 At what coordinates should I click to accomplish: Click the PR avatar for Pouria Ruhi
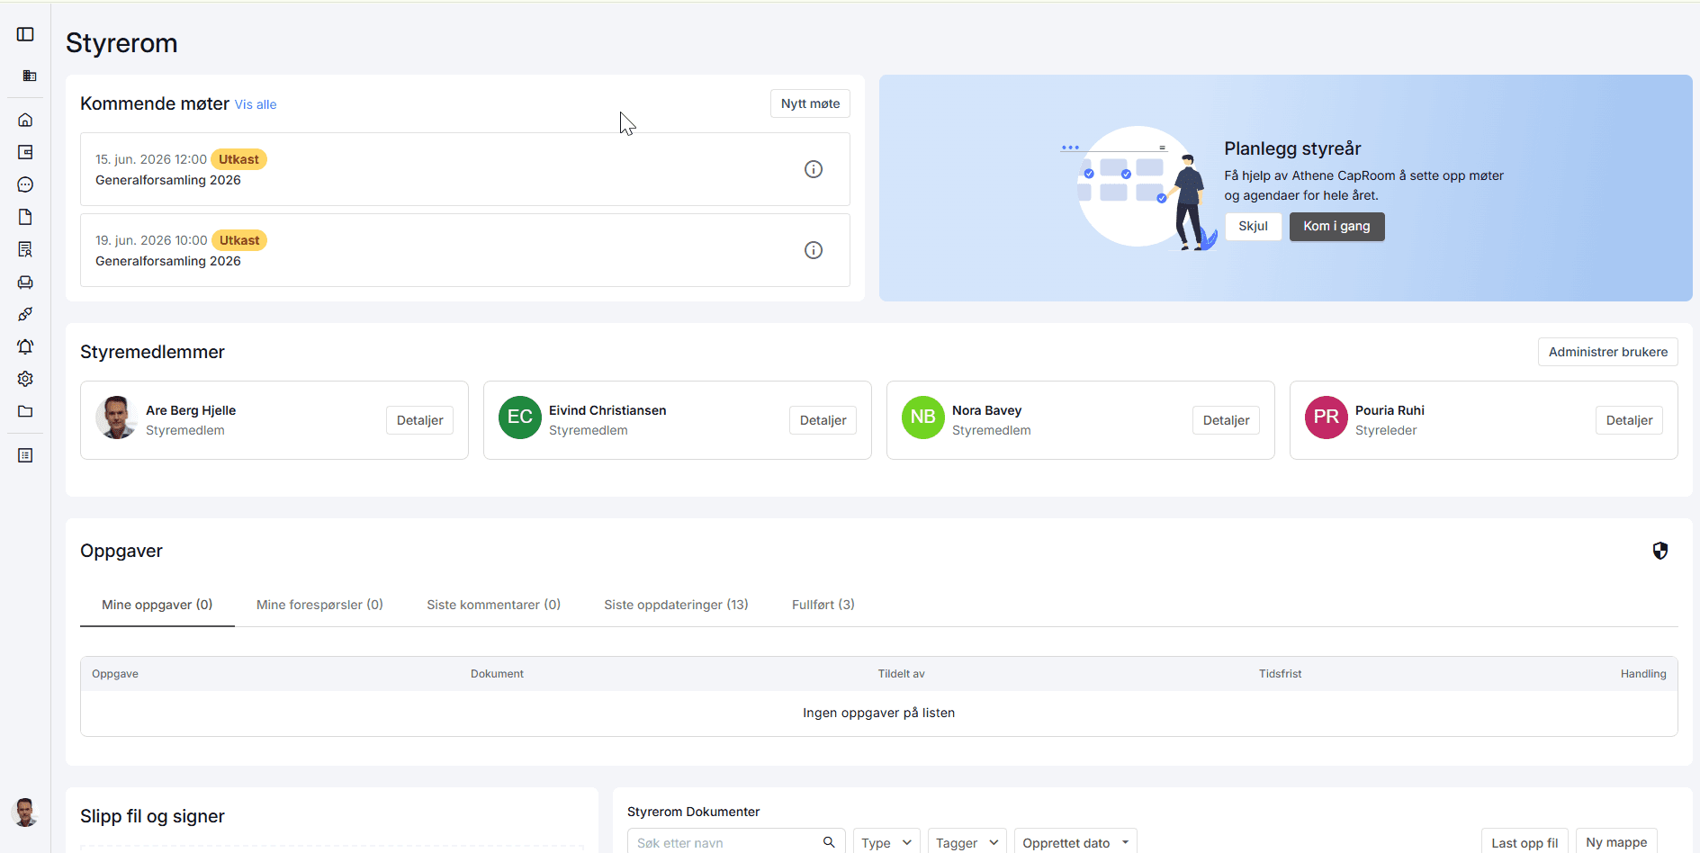(x=1327, y=418)
